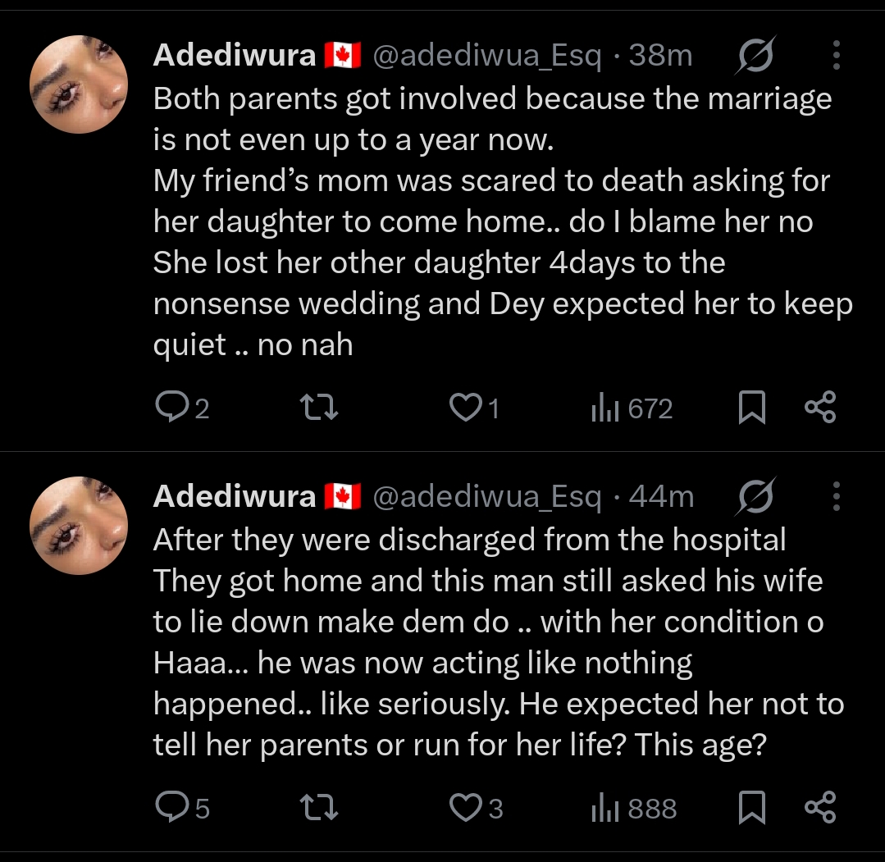Open Adediwura profile picture on top tweet
Viewport: 885px width, 862px height.
click(79, 84)
